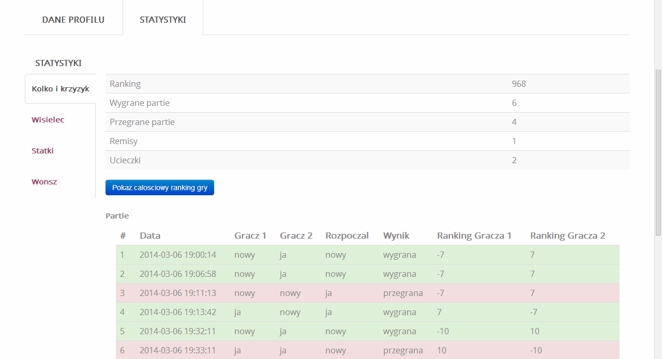Switch to the STATYSTYKI tab
662x359 pixels.
(x=163, y=20)
